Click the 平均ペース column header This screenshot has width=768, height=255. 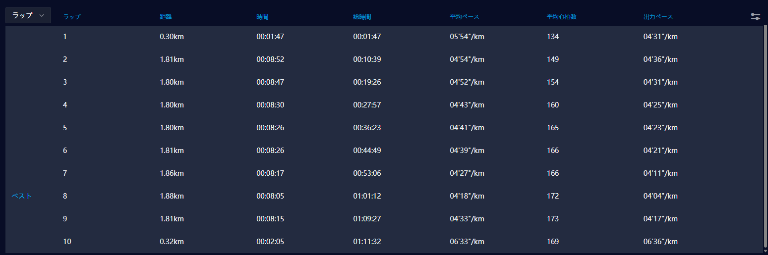465,17
